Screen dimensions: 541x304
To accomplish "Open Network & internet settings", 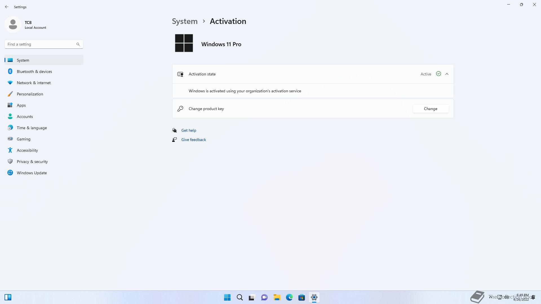I will click(x=44, y=83).
